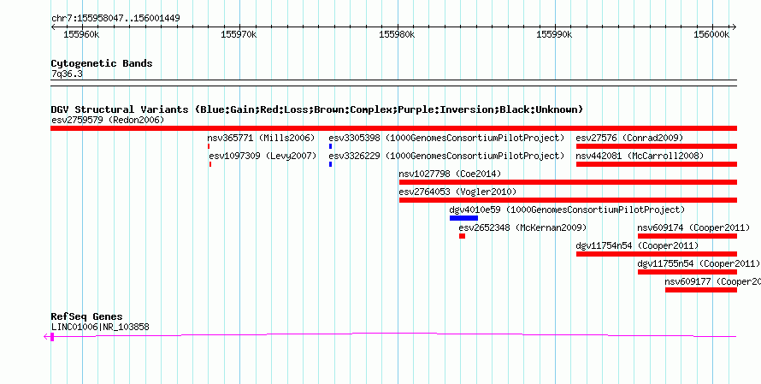The image size is (761, 384).
Task: Open dgv11755n54 (Cooper2011) label
Action: coord(699,263)
